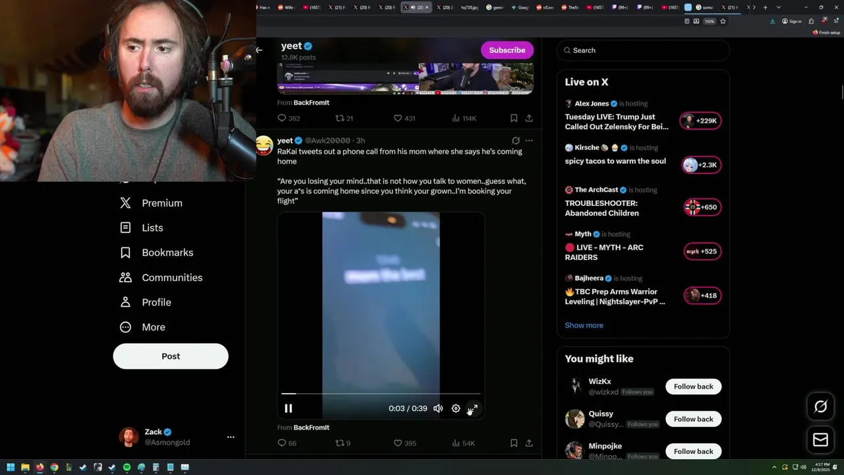Bookmark the post with 114K views

514,118
